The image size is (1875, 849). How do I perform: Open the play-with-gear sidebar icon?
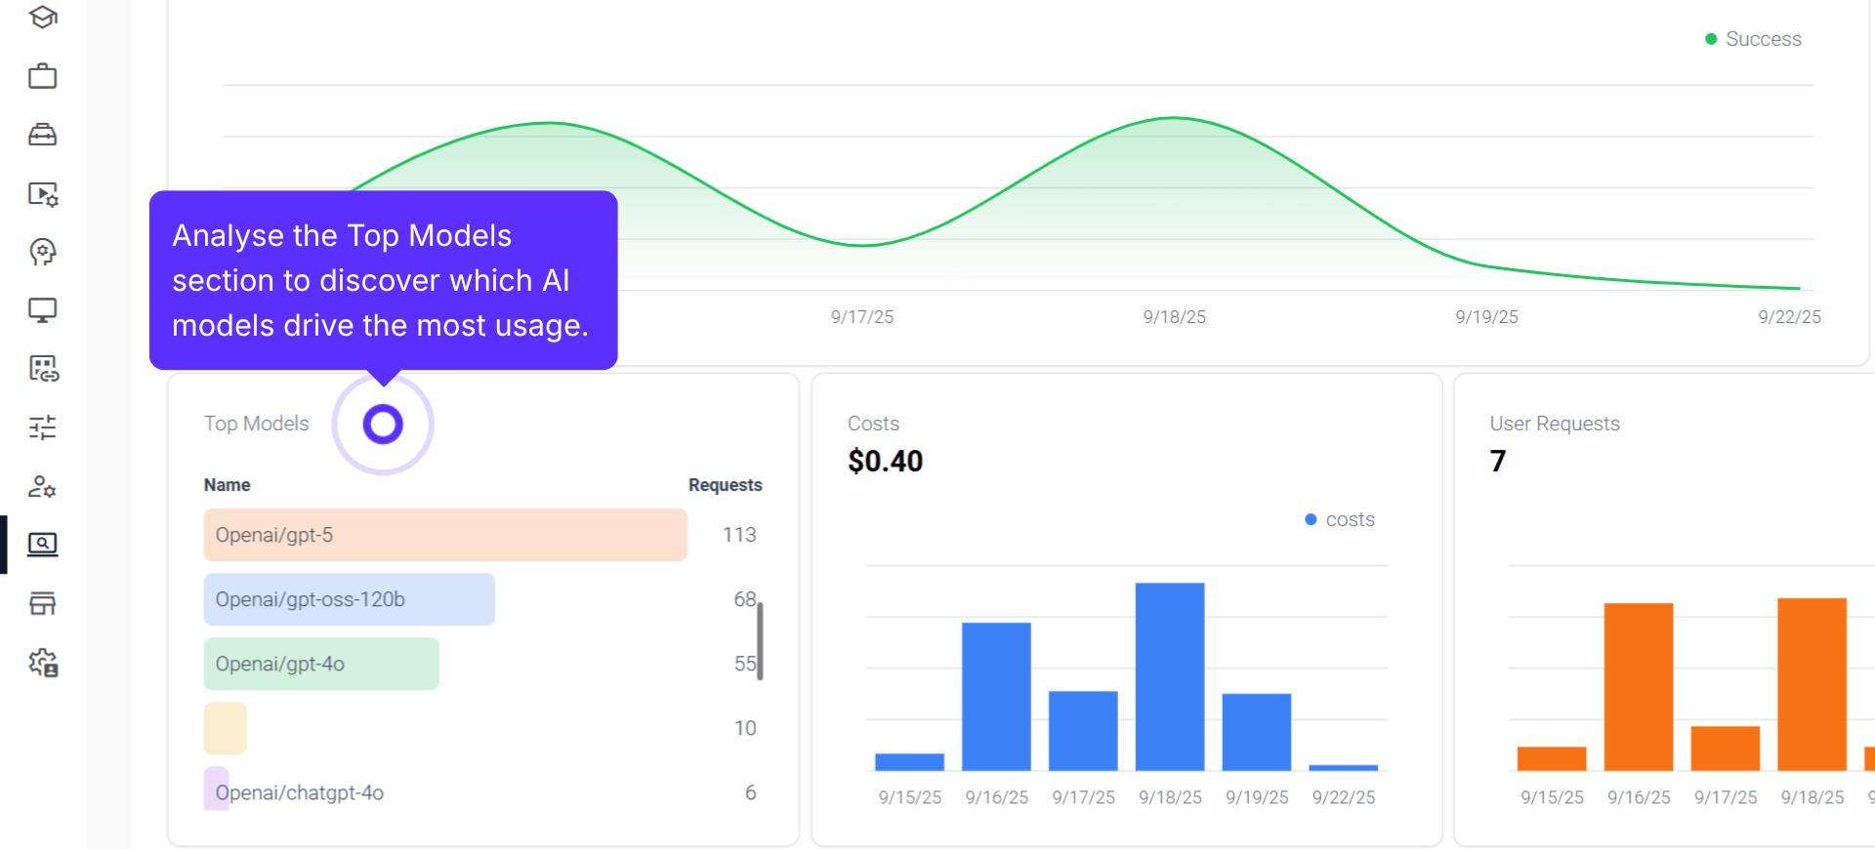coord(42,193)
